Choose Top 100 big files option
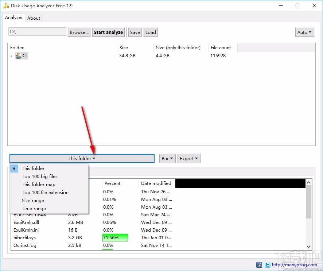The width and height of the screenshot is (323, 271). click(x=40, y=176)
